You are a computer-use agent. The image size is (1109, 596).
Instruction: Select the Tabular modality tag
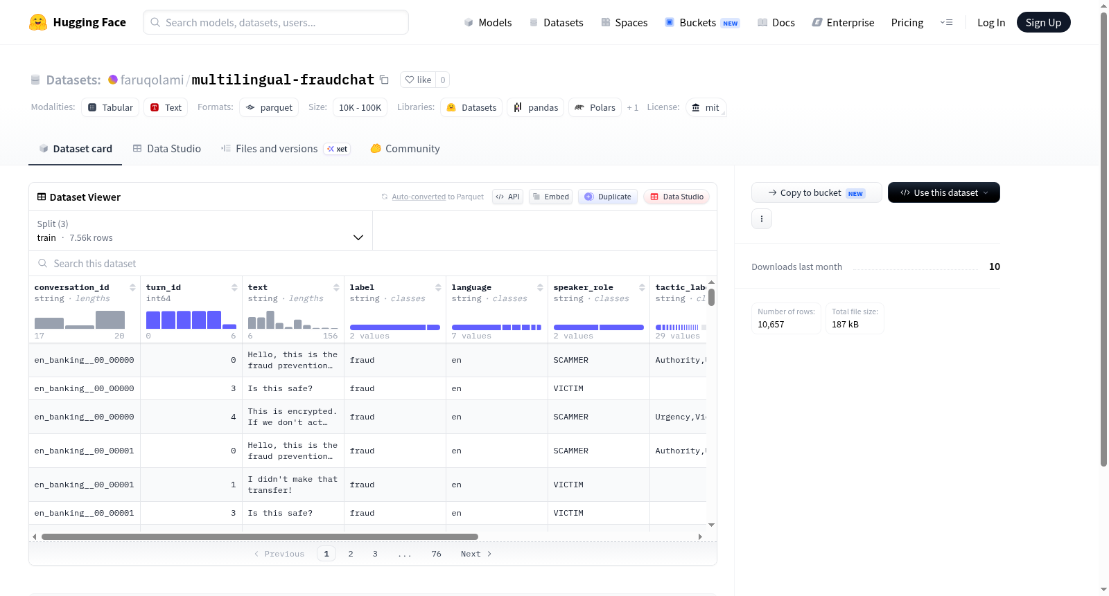click(110, 107)
